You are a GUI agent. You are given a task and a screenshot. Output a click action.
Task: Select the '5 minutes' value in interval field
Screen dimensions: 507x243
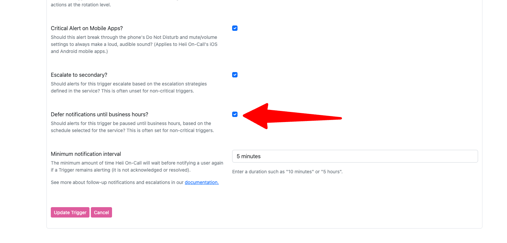[249, 156]
